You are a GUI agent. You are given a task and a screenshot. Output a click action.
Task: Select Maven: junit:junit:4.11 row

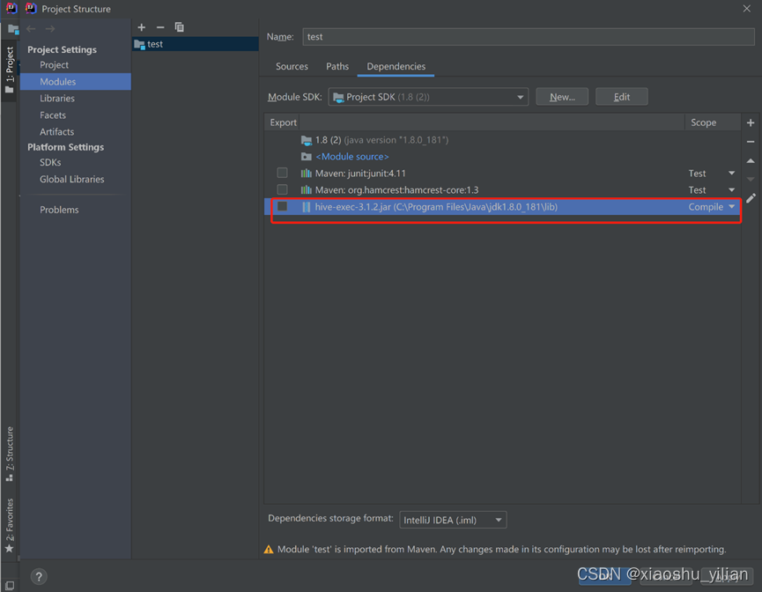[x=502, y=173]
